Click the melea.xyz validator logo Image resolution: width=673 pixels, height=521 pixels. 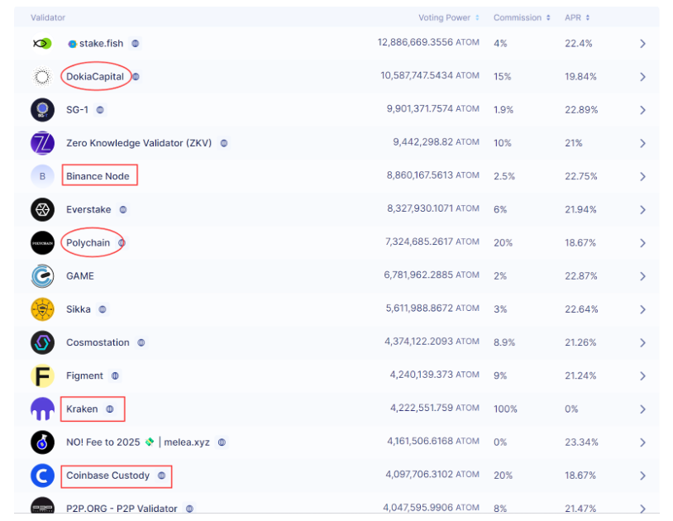coord(42,442)
